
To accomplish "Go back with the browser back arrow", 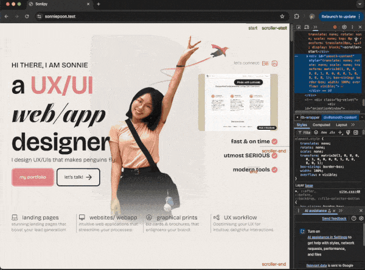I will (7, 16).
